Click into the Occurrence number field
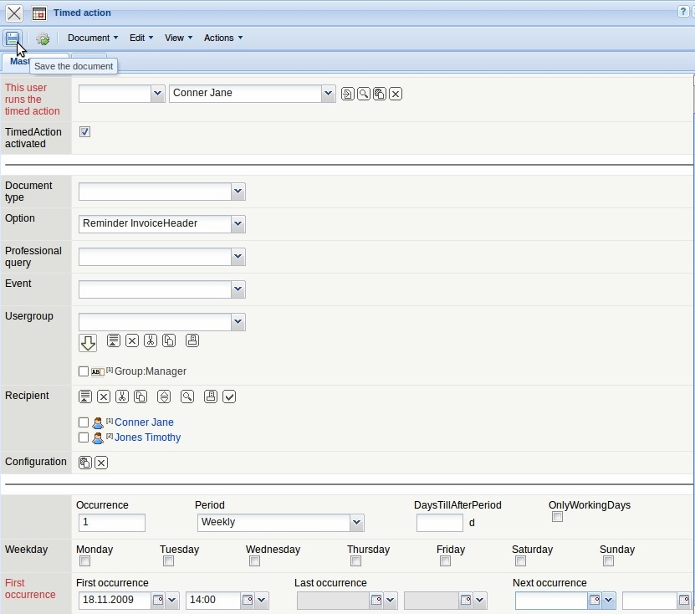 [x=111, y=523]
